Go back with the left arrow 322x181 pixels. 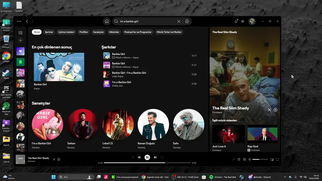[x=27, y=21]
